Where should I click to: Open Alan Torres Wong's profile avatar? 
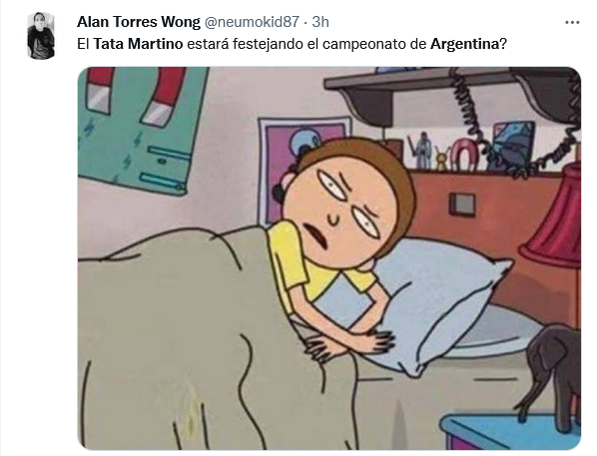[41, 36]
